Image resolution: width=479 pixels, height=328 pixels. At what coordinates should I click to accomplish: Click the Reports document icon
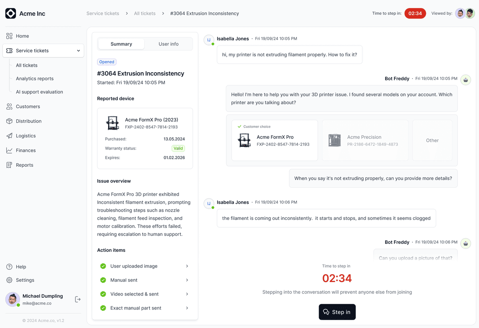click(9, 165)
